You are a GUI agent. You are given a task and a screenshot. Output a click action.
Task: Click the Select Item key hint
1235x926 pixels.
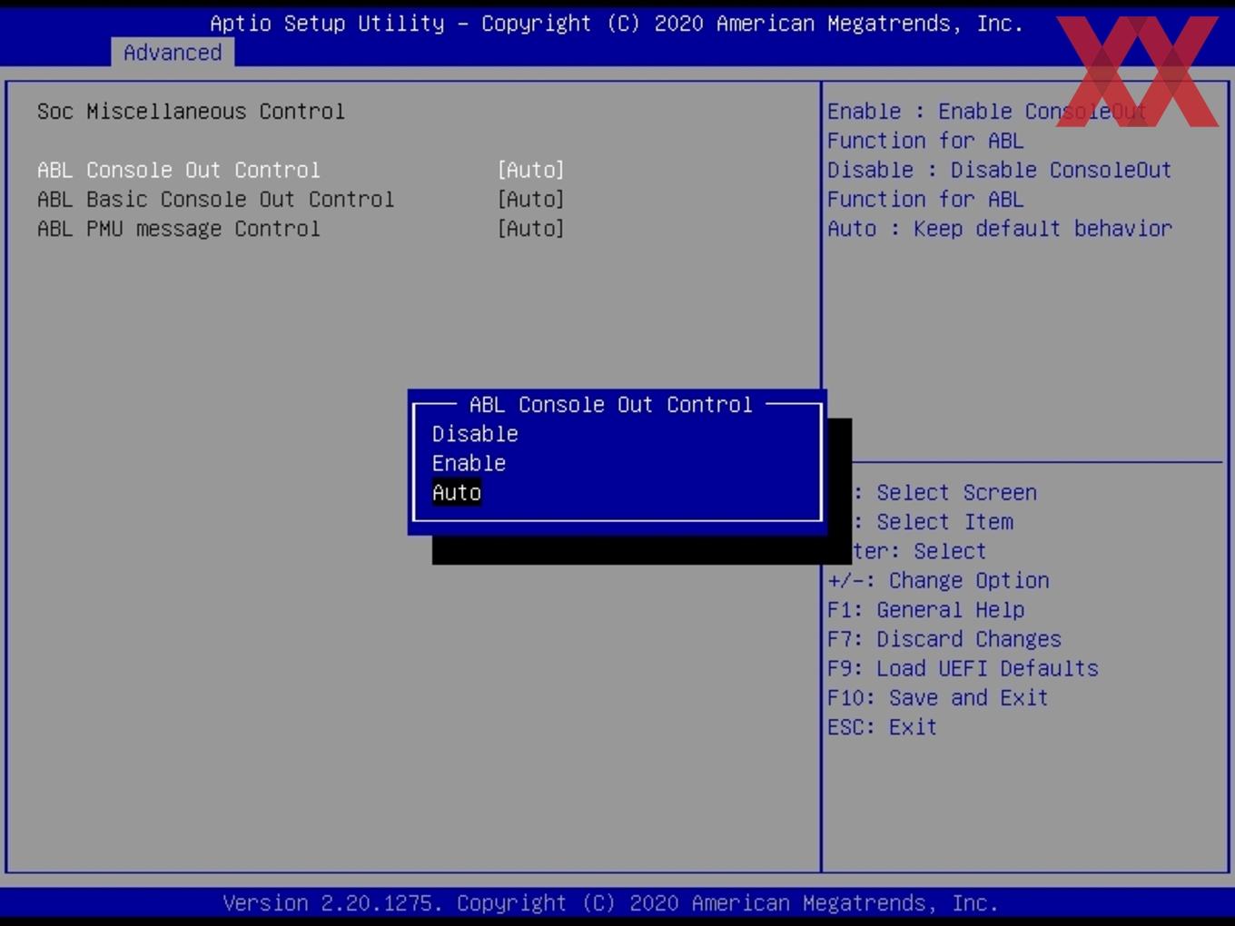pyautogui.click(x=933, y=522)
